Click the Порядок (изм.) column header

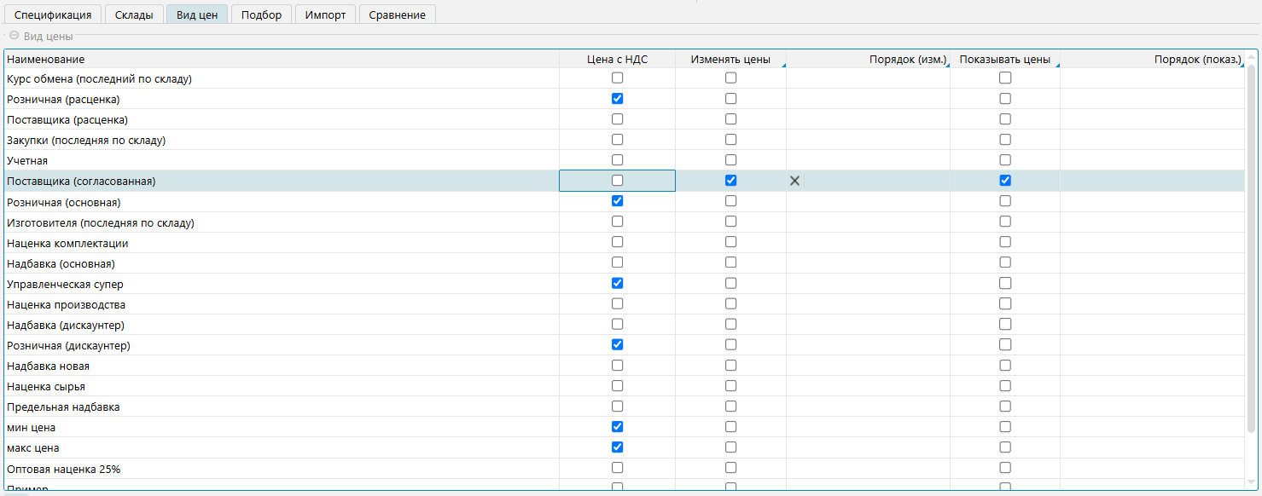[868, 59]
